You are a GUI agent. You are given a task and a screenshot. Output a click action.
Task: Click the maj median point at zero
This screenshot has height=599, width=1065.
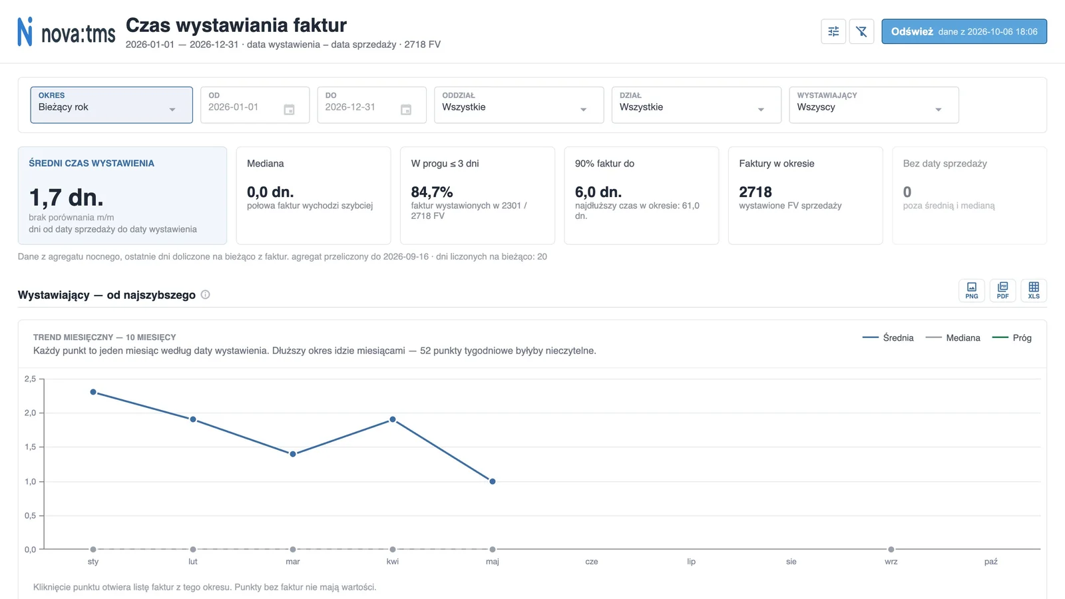click(493, 549)
